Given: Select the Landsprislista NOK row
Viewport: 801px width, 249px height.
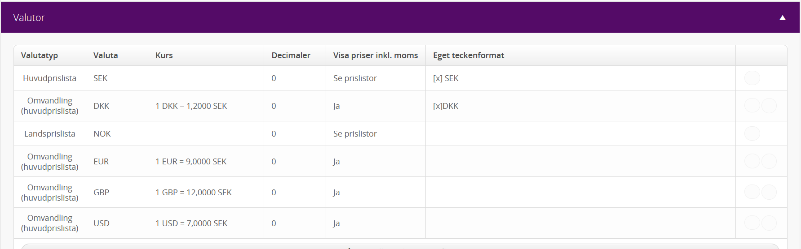Looking at the screenshot, I should click(400, 133).
